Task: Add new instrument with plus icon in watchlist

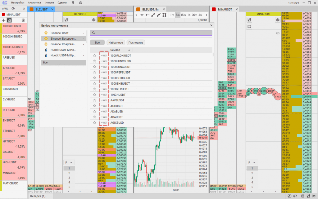Action: tap(4, 20)
